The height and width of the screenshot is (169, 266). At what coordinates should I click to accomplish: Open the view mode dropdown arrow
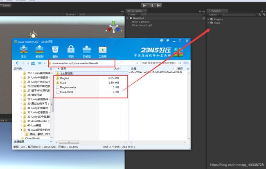tap(45, 63)
